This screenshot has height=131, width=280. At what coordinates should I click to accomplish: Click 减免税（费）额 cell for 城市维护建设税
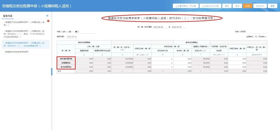183,59
